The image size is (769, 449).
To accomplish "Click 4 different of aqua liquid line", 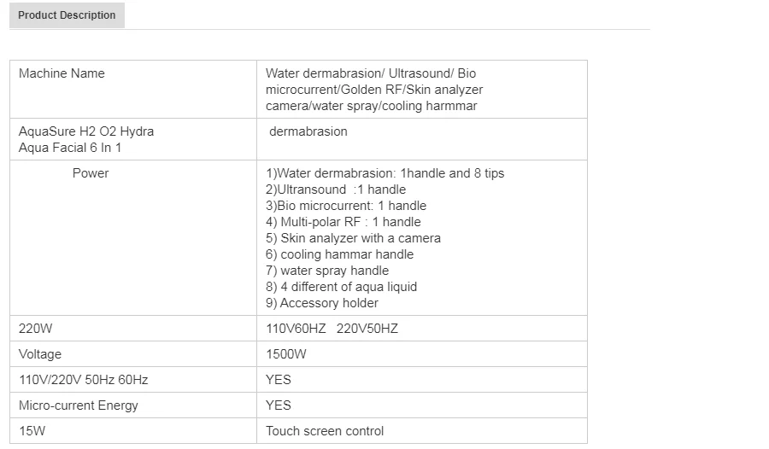I will coord(341,287).
